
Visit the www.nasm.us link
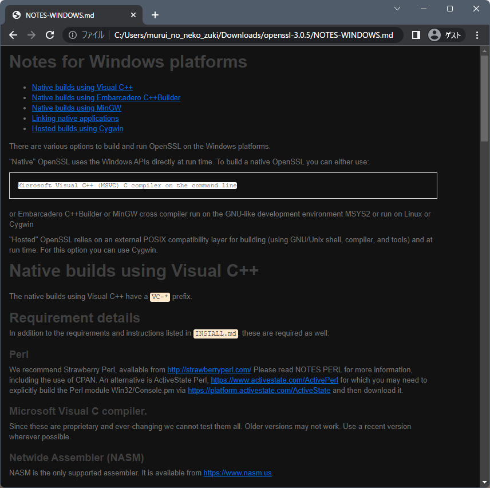(238, 473)
